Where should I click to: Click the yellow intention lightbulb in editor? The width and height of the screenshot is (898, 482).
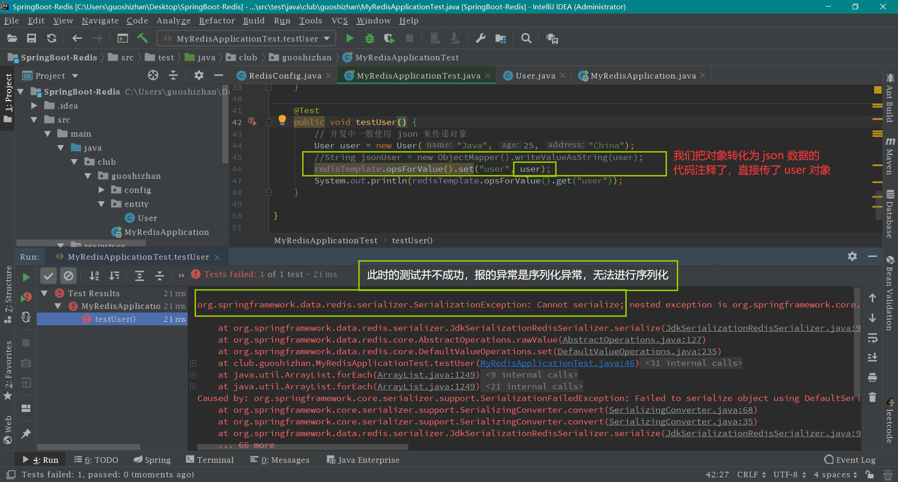[282, 120]
